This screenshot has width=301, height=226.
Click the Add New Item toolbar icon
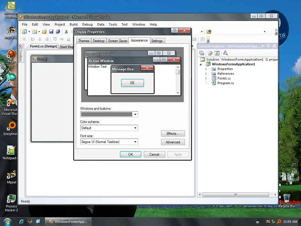click(x=34, y=31)
